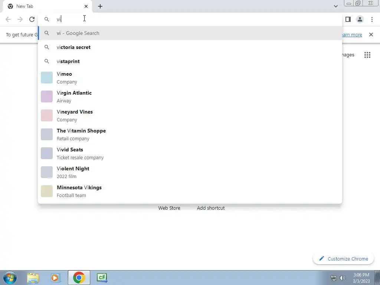
Task: Select the Vimeo Company suggestion
Action: click(190, 78)
